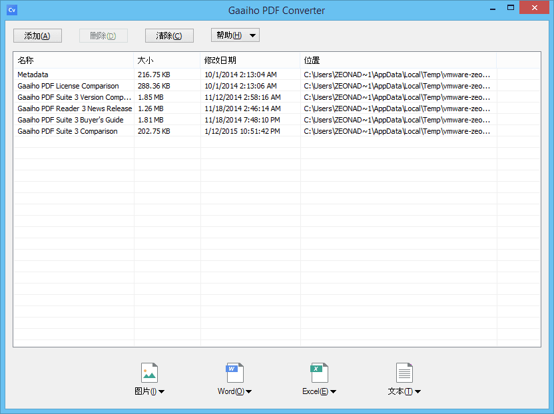Click the Word document conversion icon
Screen dimensions: 554x414
(x=235, y=373)
